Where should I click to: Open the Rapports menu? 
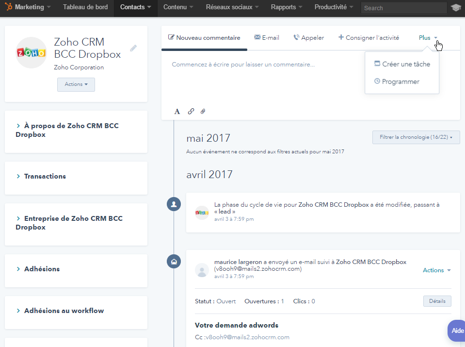click(x=287, y=7)
